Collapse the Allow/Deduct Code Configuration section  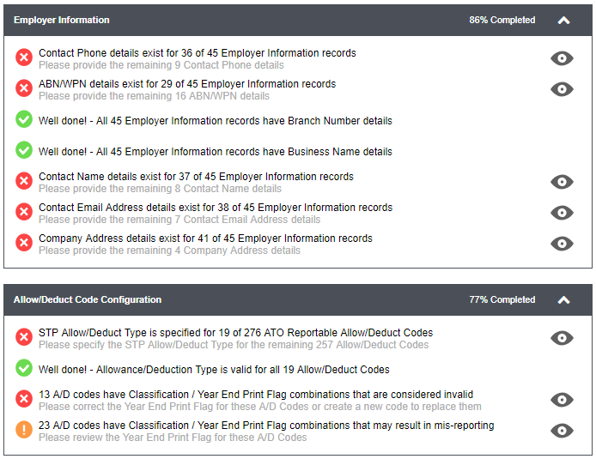563,300
